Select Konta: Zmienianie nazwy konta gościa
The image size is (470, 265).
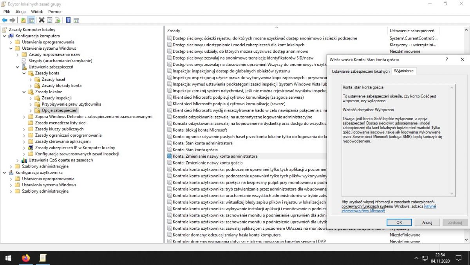(x=208, y=163)
